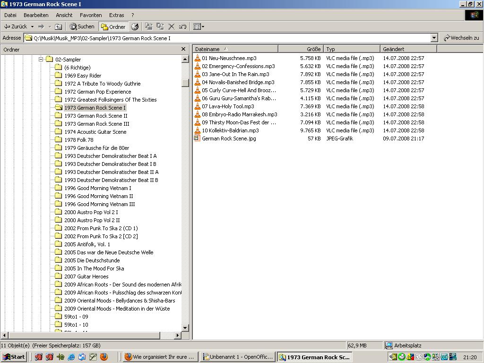Close the Ordner folder pane
This screenshot has height=363, width=484.
click(x=183, y=49)
